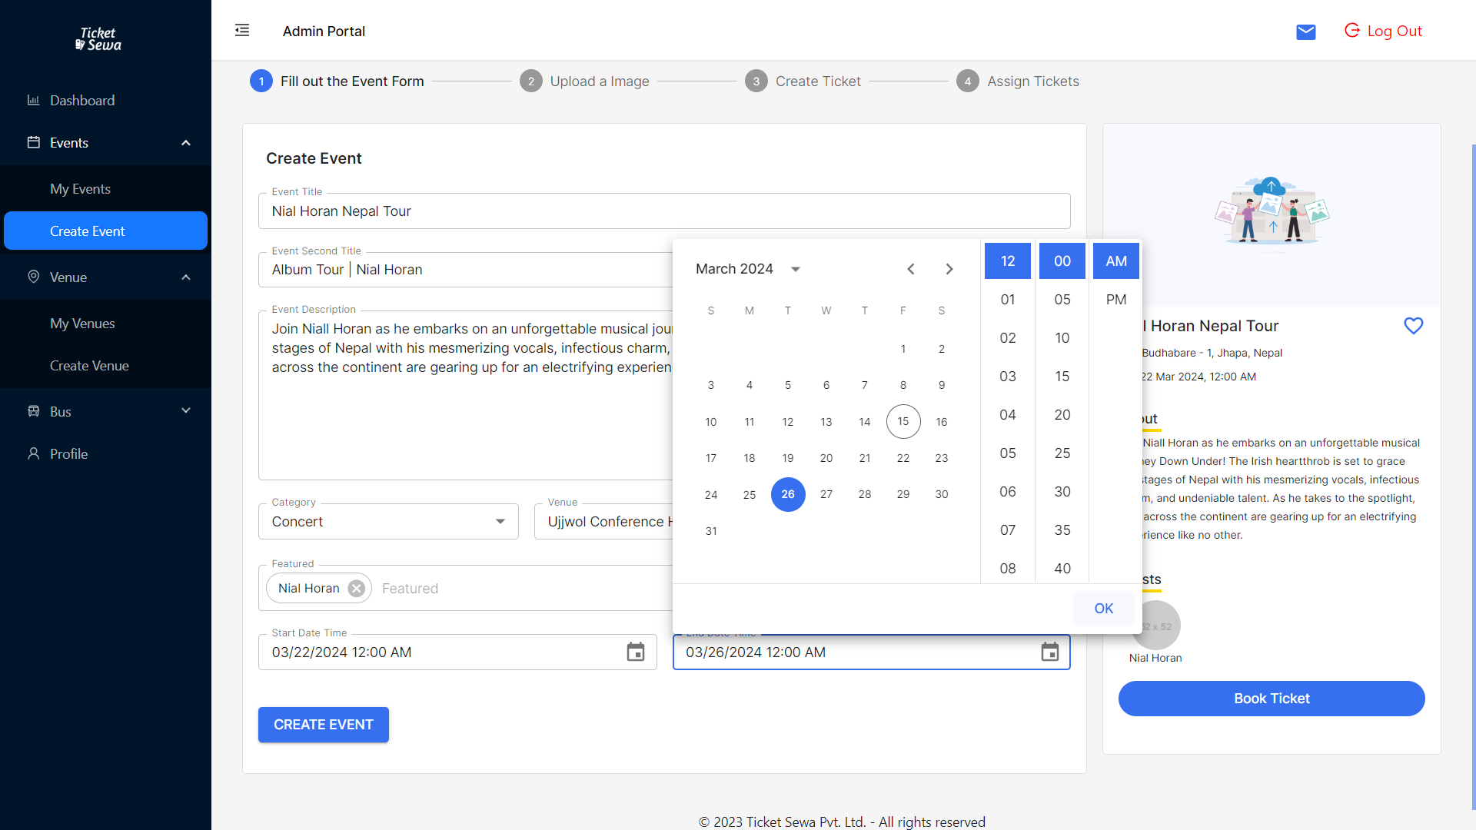Click the Event Title input field

click(663, 211)
